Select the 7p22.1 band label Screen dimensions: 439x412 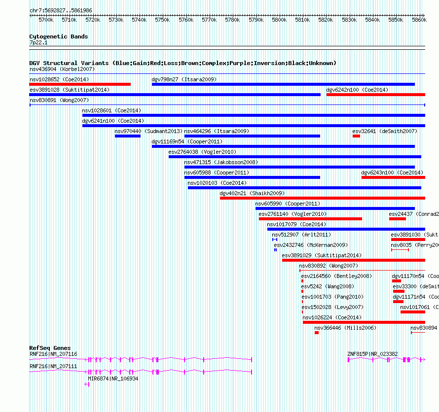38,43
